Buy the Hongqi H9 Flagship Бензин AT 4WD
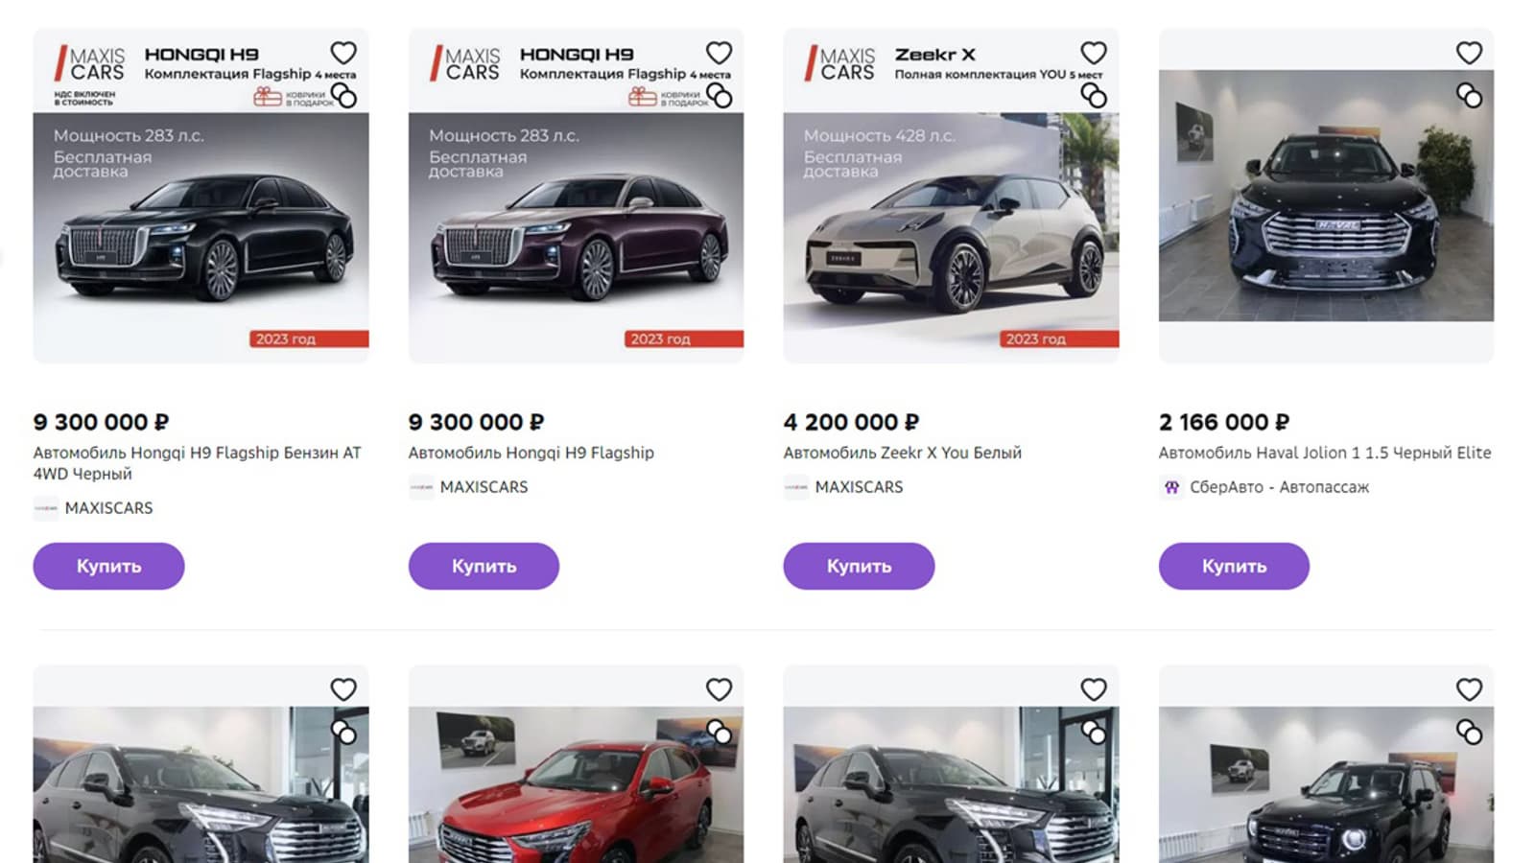 click(108, 566)
